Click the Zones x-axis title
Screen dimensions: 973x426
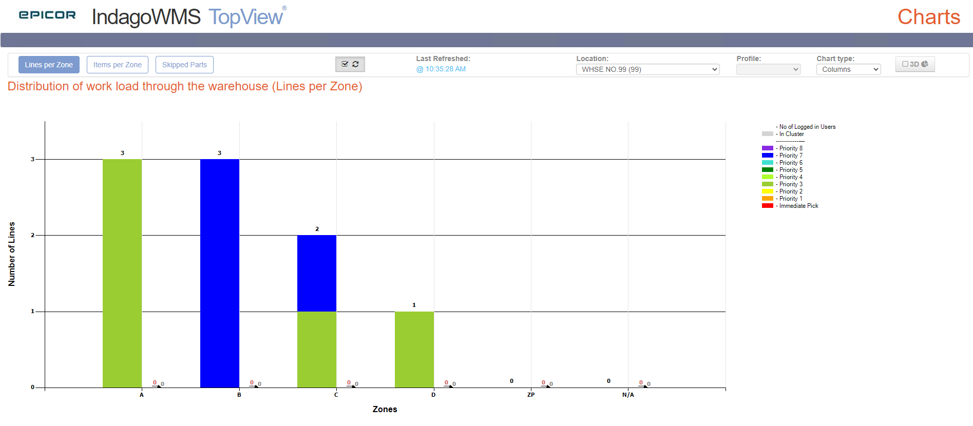click(x=385, y=409)
